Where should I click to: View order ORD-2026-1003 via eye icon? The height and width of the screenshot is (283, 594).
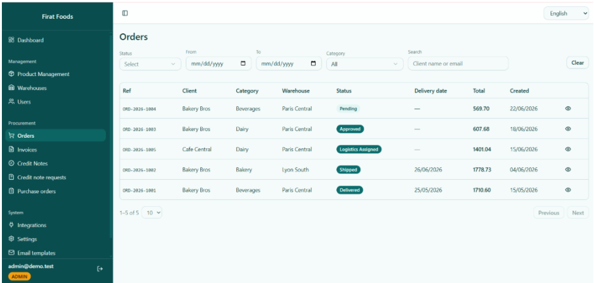(x=568, y=129)
